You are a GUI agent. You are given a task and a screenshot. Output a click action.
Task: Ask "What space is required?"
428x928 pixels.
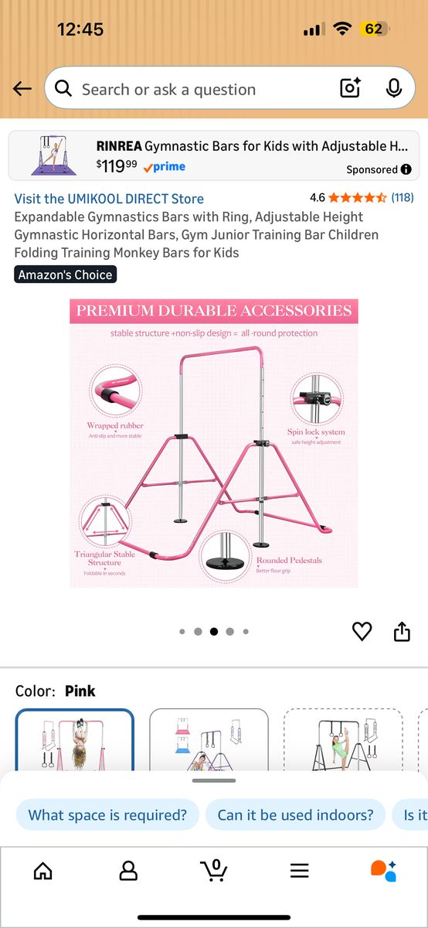(x=107, y=815)
